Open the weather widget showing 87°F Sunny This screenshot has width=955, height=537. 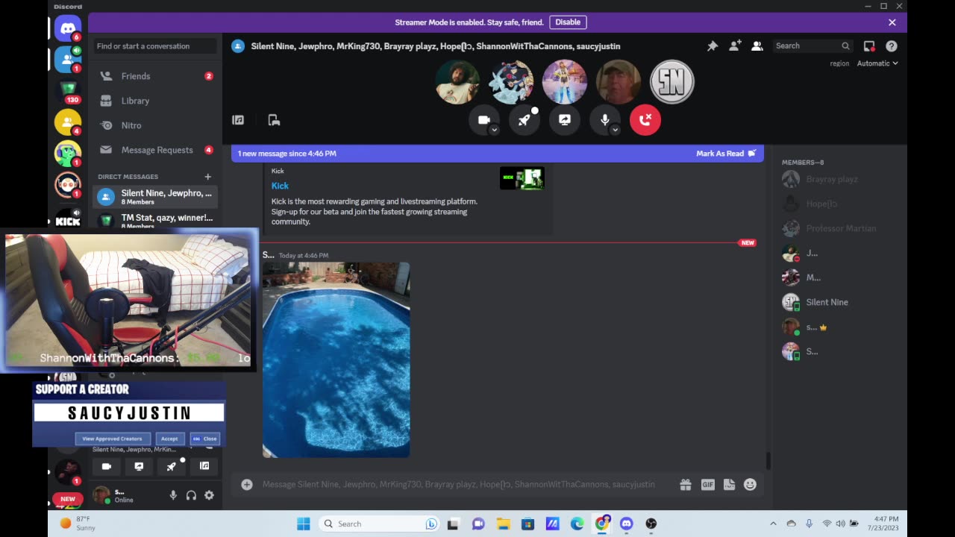click(78, 524)
